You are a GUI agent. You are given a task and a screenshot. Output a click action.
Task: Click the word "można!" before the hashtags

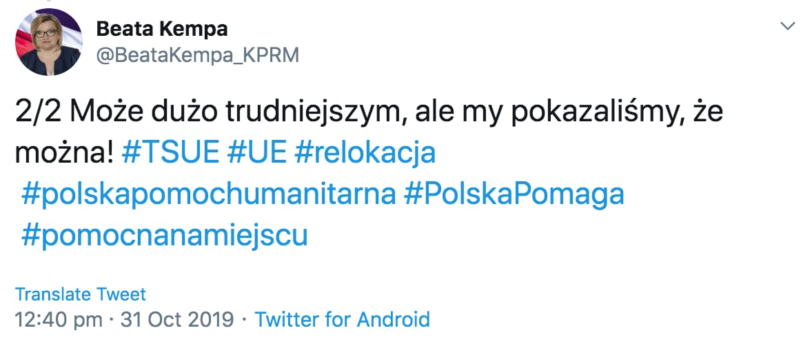coord(63,152)
